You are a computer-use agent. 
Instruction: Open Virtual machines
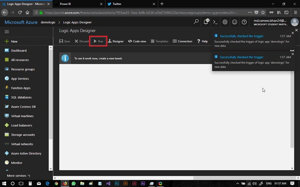pos(19,116)
